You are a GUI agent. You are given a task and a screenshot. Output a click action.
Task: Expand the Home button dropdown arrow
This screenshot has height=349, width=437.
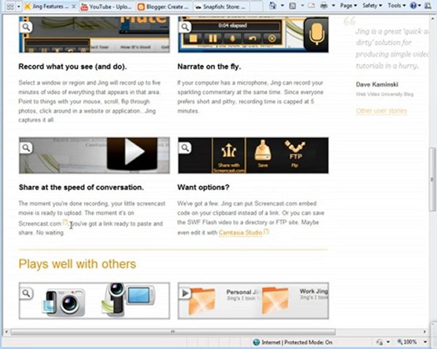click(x=282, y=5)
